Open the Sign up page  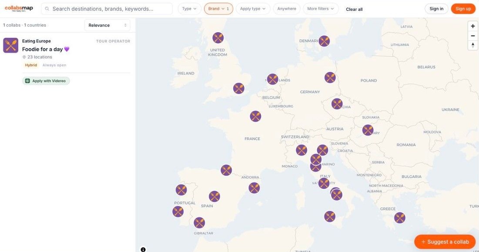tap(463, 9)
